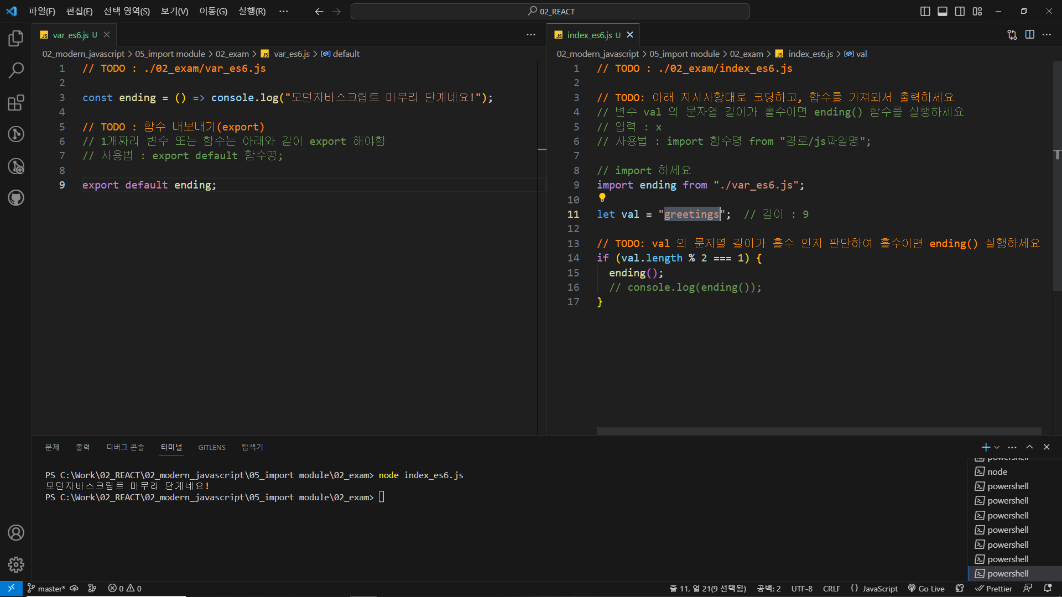1062x597 pixels.
Task: Open CRLF line ending selector
Action: 831,589
